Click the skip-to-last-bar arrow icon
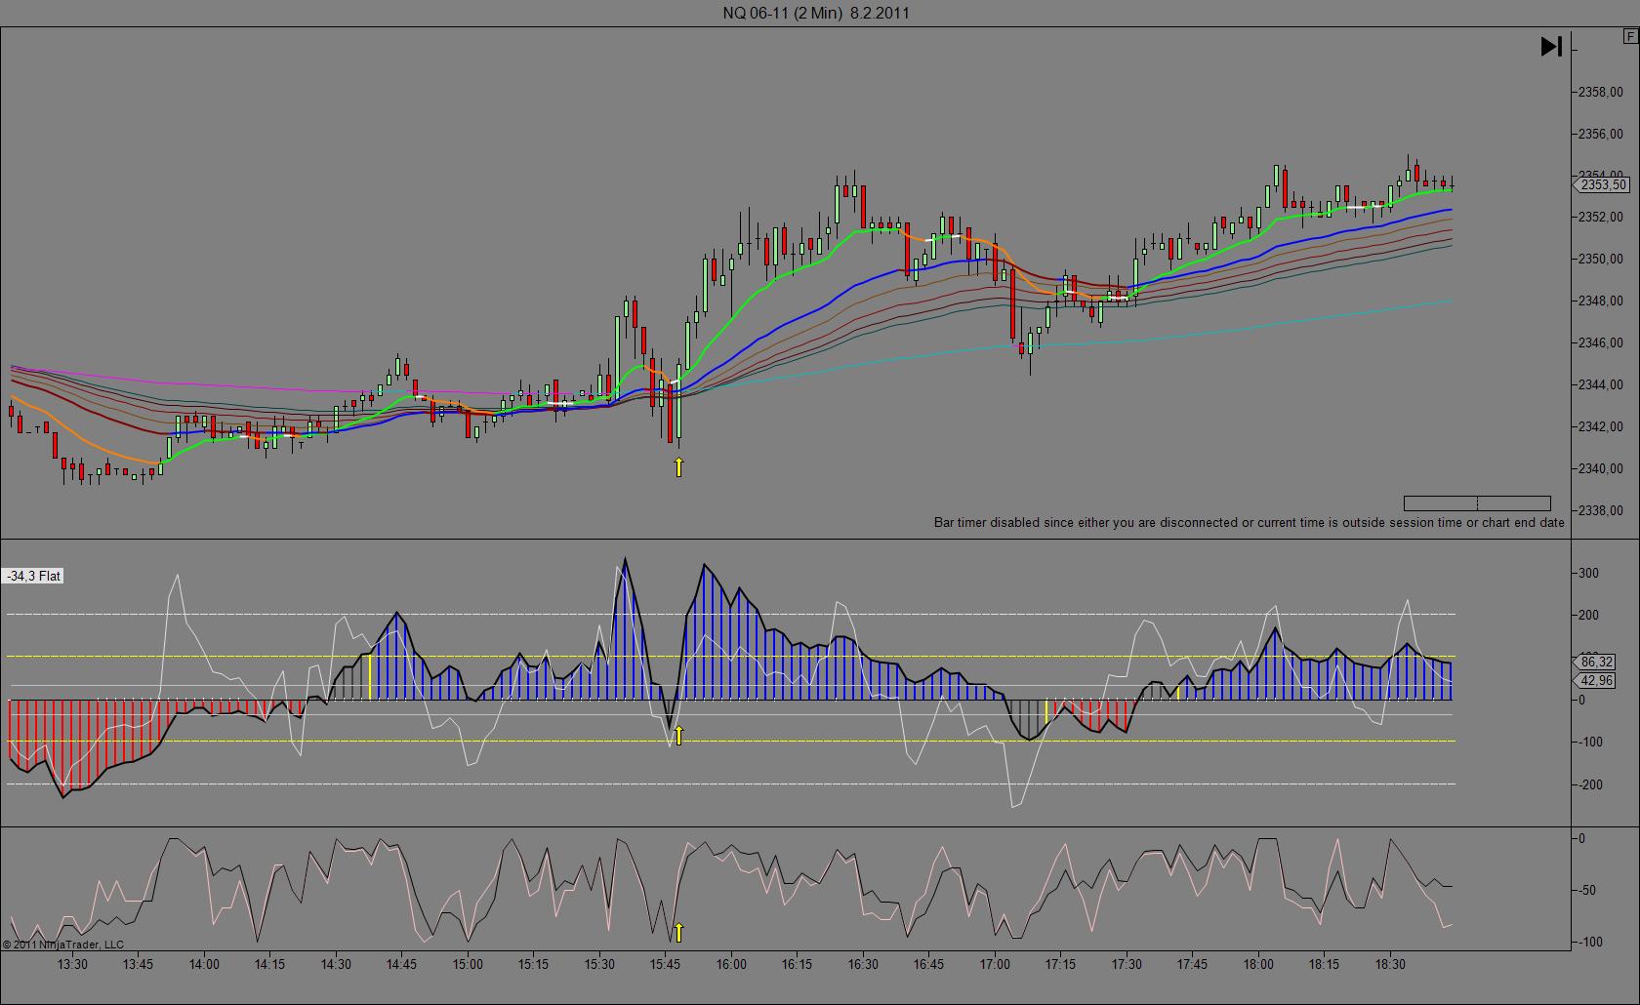Image resolution: width=1640 pixels, height=1005 pixels. coord(1551,46)
